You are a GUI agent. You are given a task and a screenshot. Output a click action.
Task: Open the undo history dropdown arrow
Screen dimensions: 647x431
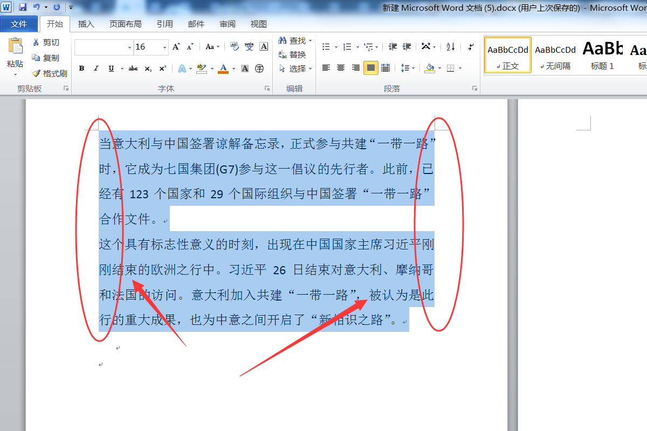point(46,8)
